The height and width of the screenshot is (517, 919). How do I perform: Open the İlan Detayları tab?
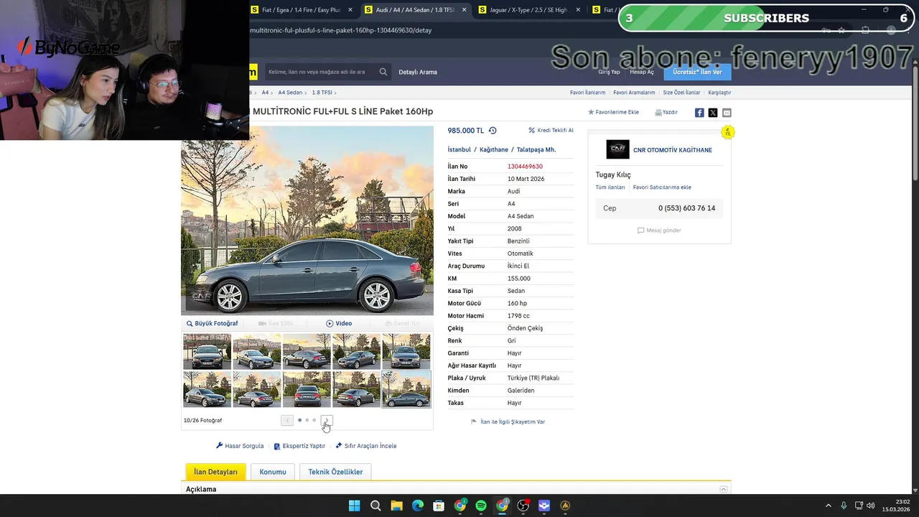coord(215,472)
